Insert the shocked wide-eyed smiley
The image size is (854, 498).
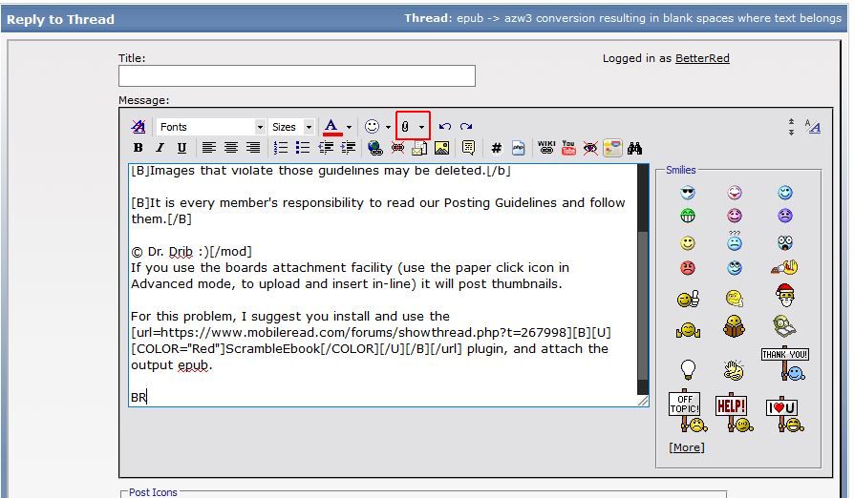[785, 242]
